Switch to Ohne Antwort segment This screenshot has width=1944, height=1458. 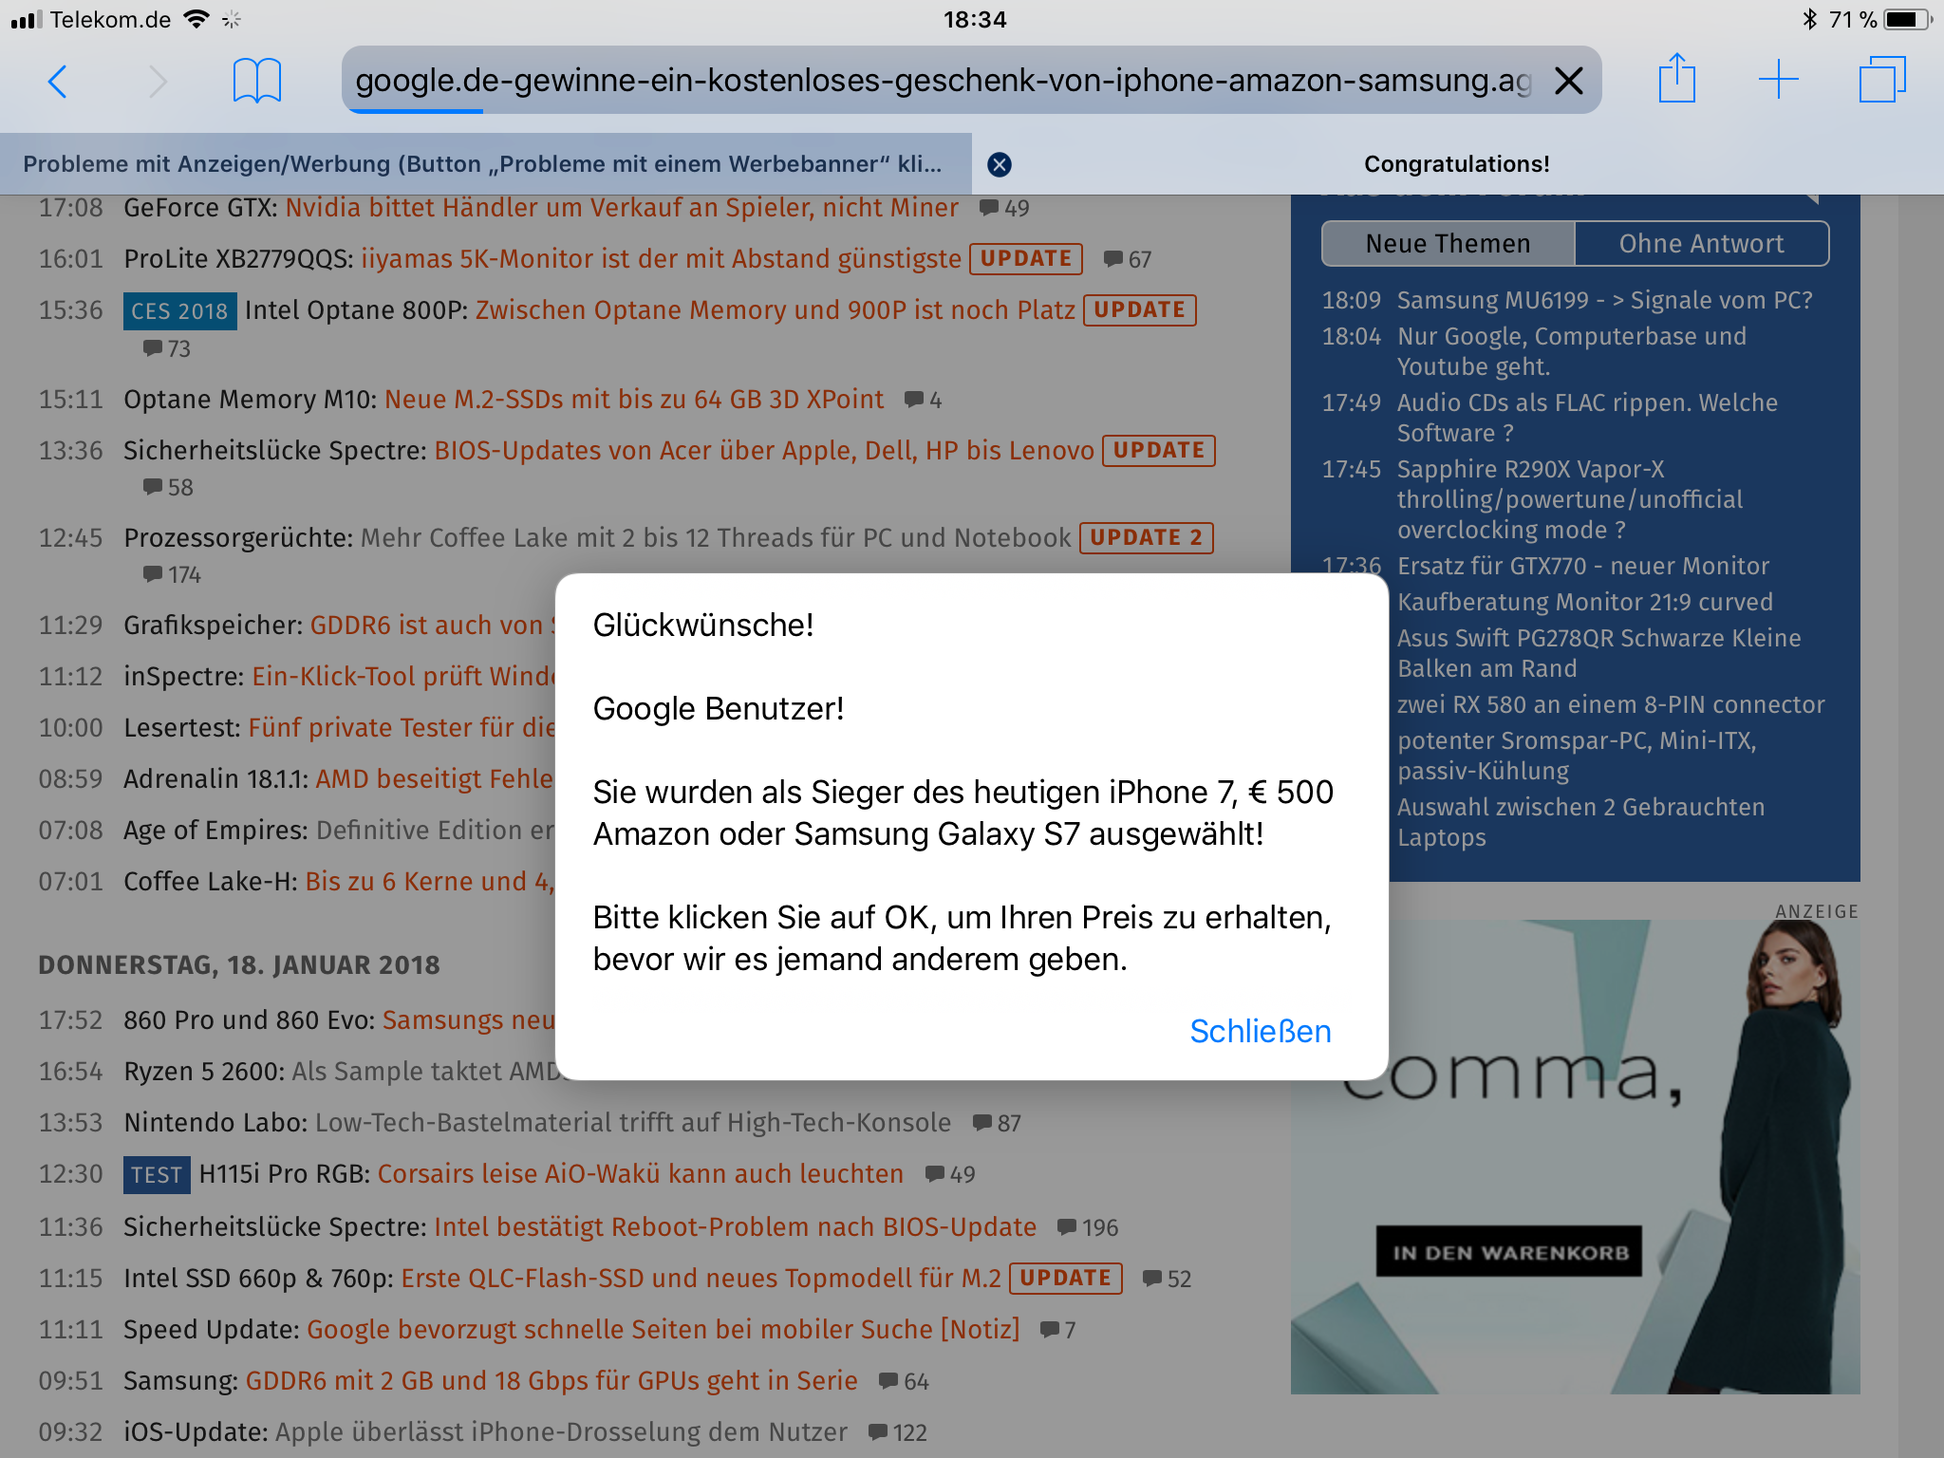1701,244
